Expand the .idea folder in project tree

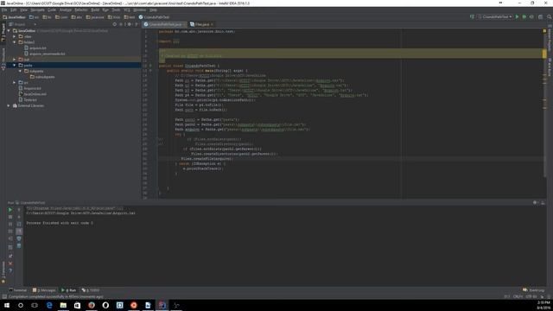[15, 36]
